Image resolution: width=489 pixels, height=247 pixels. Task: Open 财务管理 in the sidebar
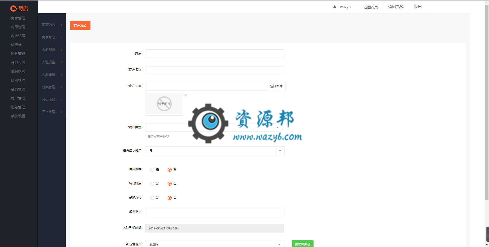pos(18,107)
